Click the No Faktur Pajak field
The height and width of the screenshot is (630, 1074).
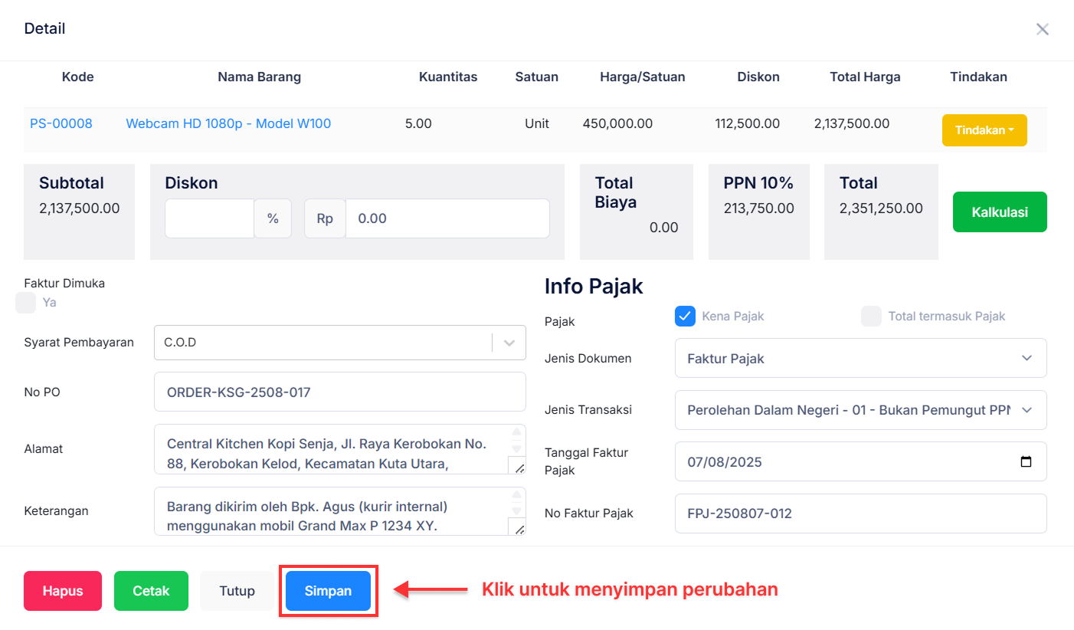click(x=860, y=514)
